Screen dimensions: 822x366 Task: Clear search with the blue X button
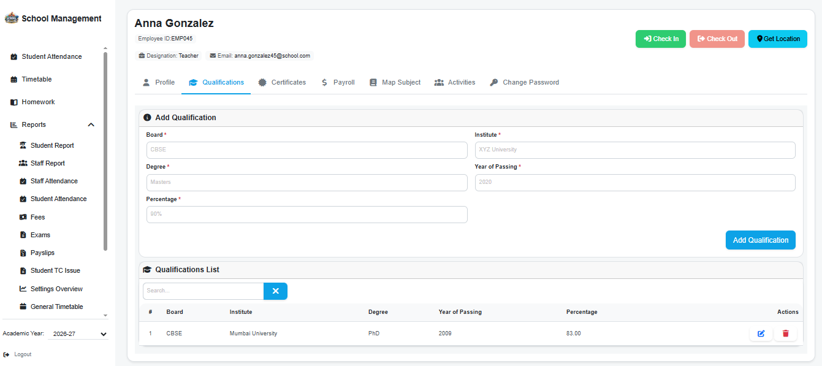[x=275, y=291]
